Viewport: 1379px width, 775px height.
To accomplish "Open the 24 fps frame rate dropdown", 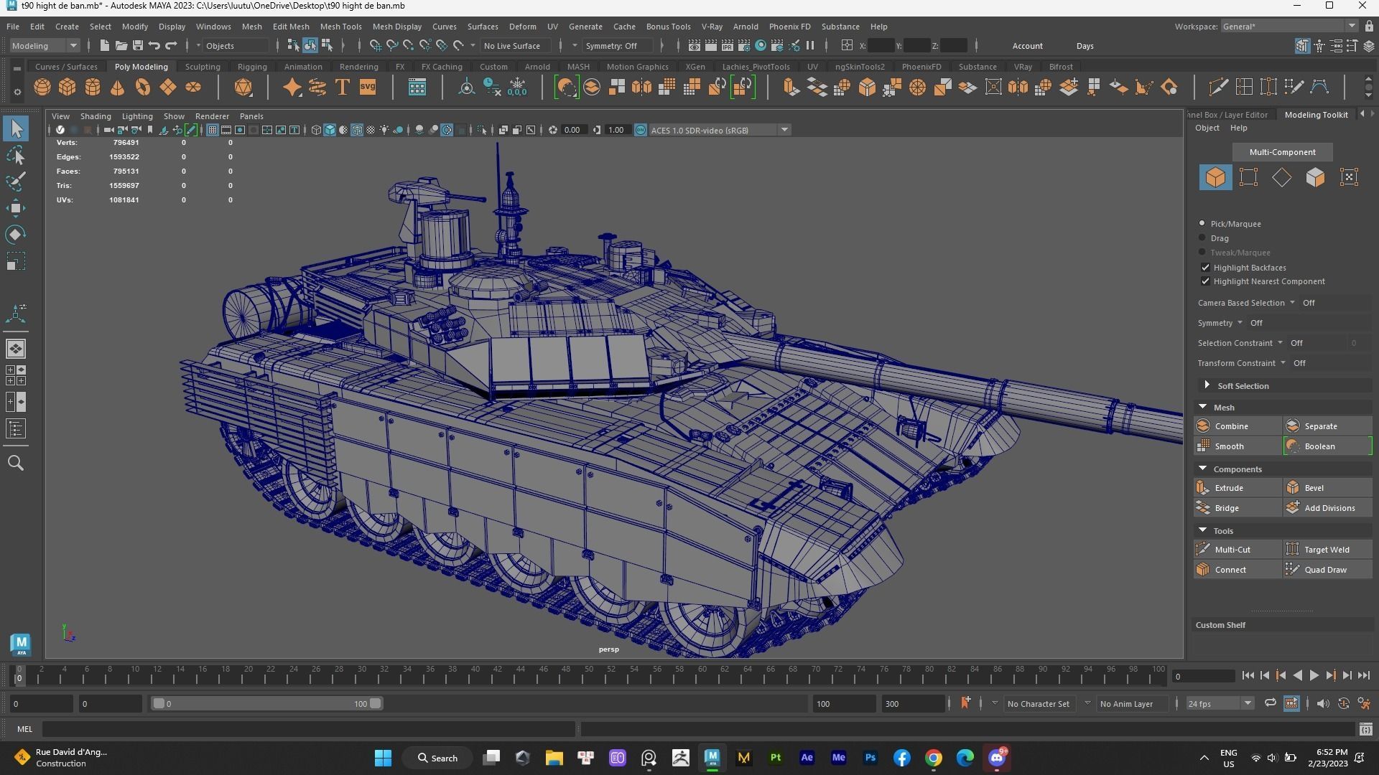I will click(1220, 704).
